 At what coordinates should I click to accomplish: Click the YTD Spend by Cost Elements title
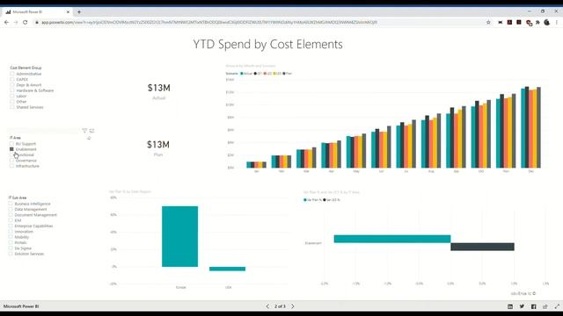pos(267,44)
